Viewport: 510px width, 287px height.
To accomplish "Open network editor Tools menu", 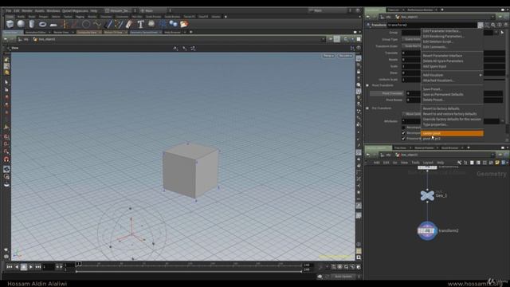I will tap(415, 163).
